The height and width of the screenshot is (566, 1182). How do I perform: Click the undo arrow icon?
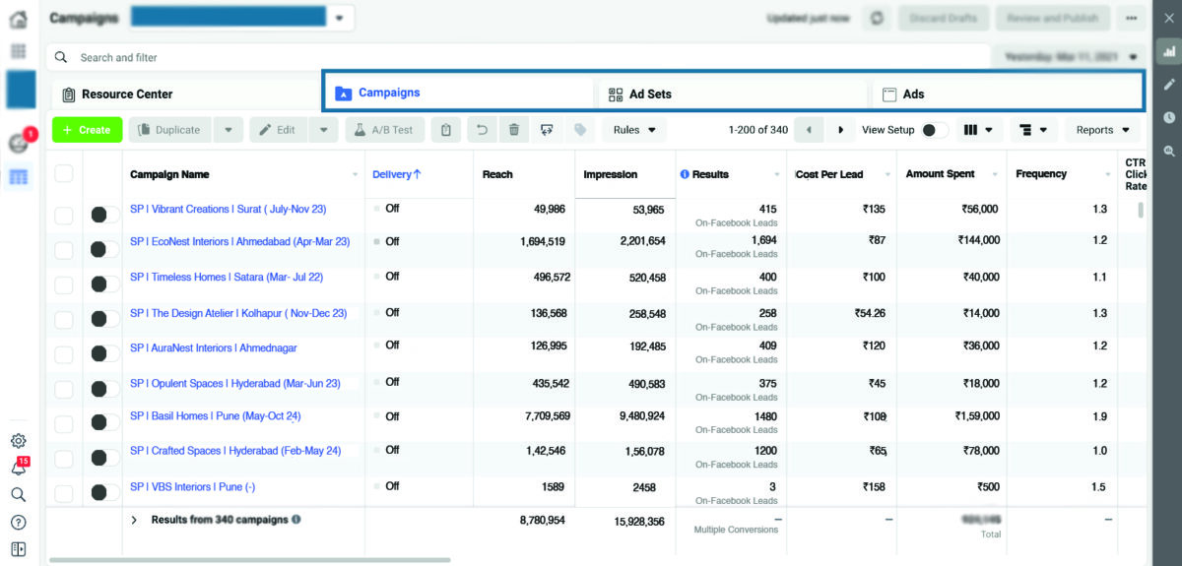[482, 130]
